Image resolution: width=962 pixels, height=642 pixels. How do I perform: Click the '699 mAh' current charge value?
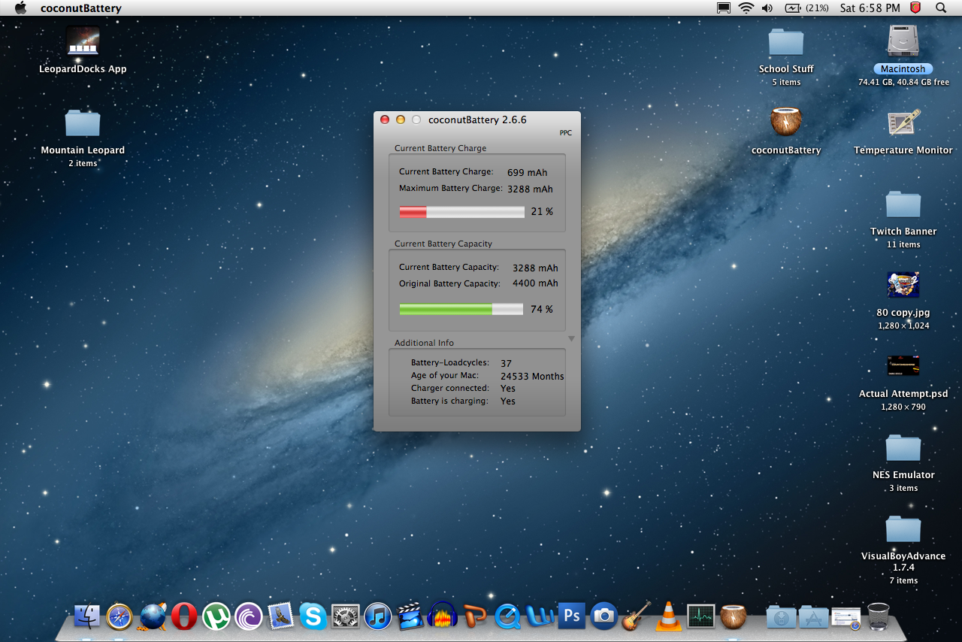528,173
